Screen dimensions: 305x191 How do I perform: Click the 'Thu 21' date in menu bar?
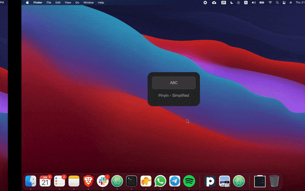300,3
